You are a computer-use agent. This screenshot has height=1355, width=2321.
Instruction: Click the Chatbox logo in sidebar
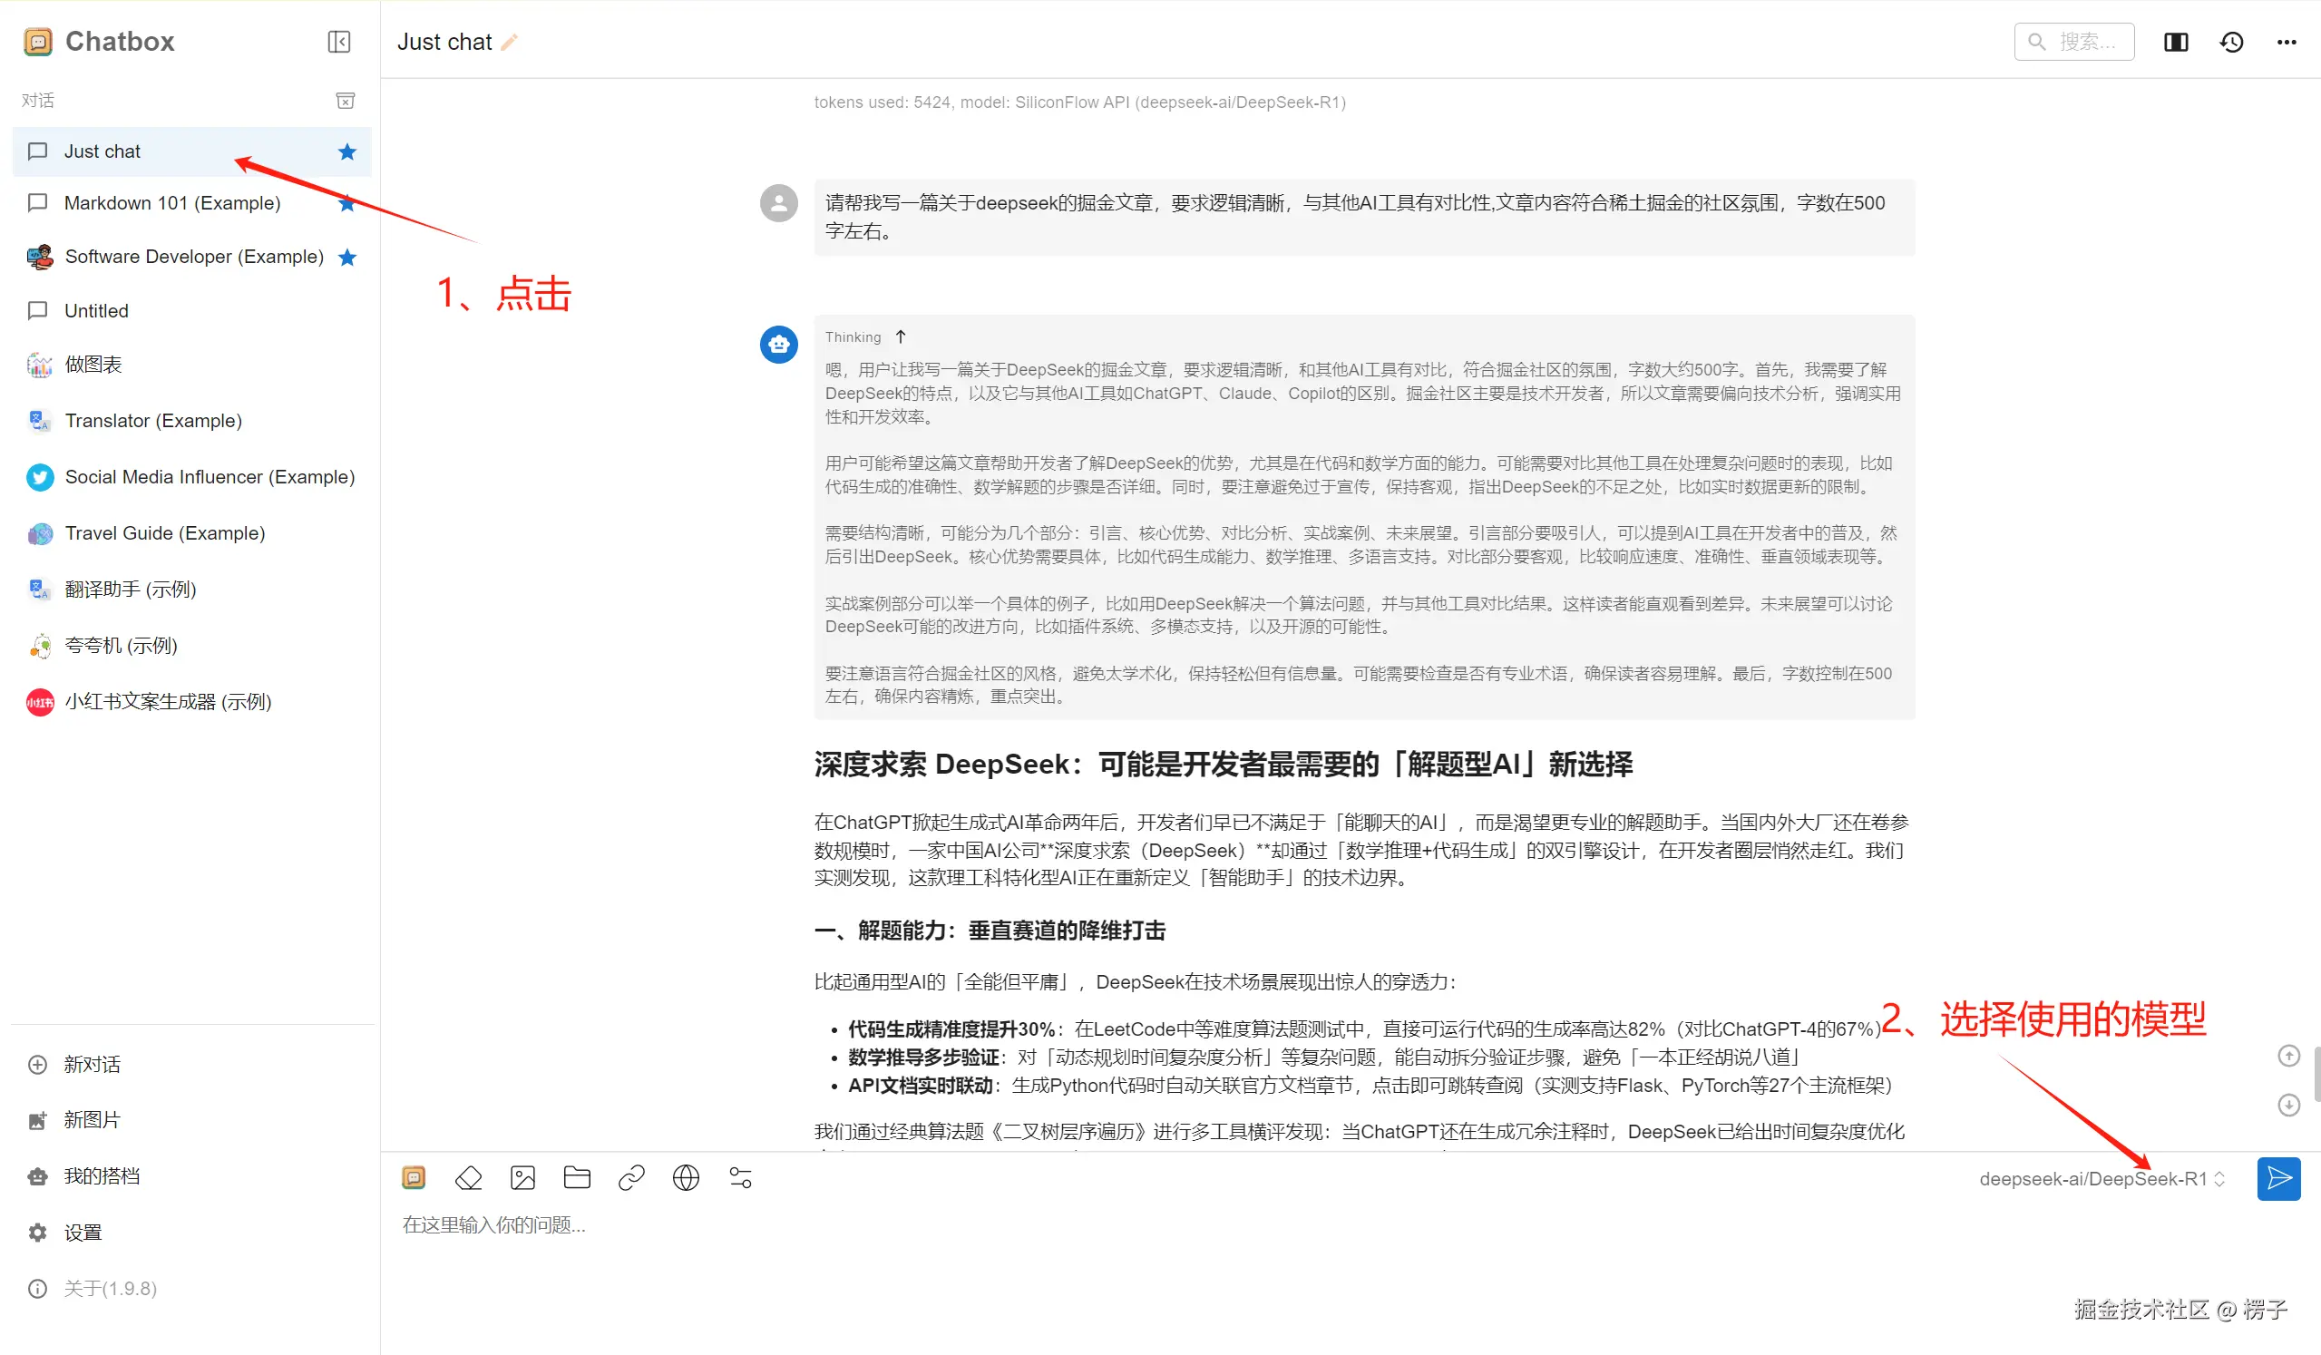pyautogui.click(x=38, y=42)
